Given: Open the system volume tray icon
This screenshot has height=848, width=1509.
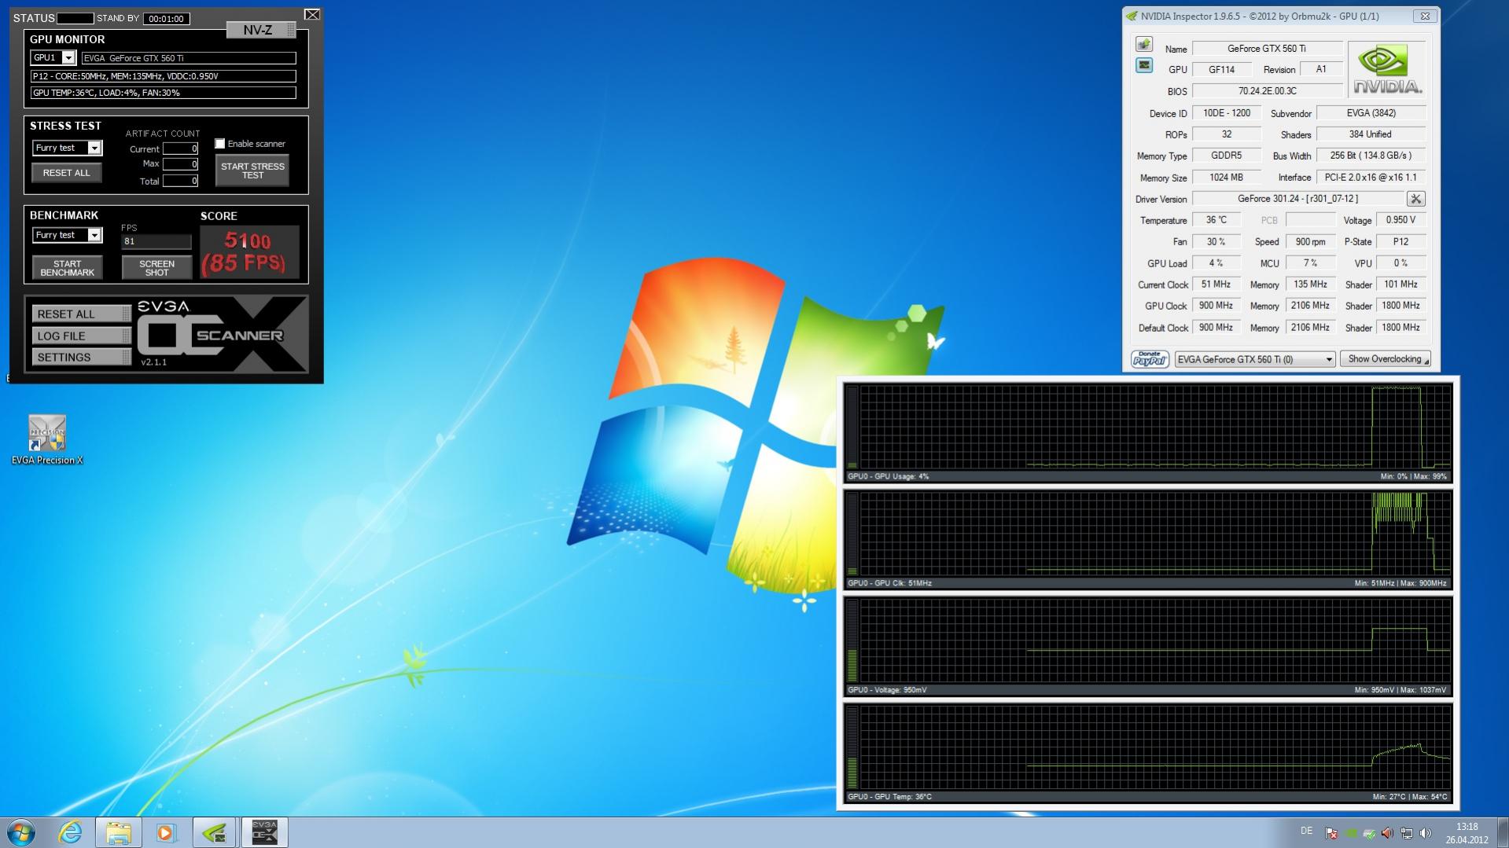Looking at the screenshot, I should [1426, 833].
